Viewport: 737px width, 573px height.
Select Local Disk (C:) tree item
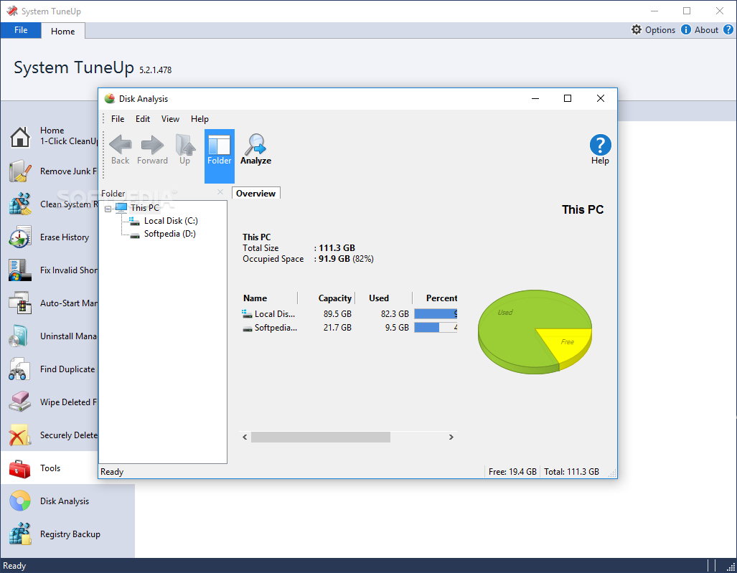(171, 221)
